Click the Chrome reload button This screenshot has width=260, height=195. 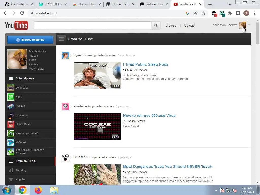(22, 13)
